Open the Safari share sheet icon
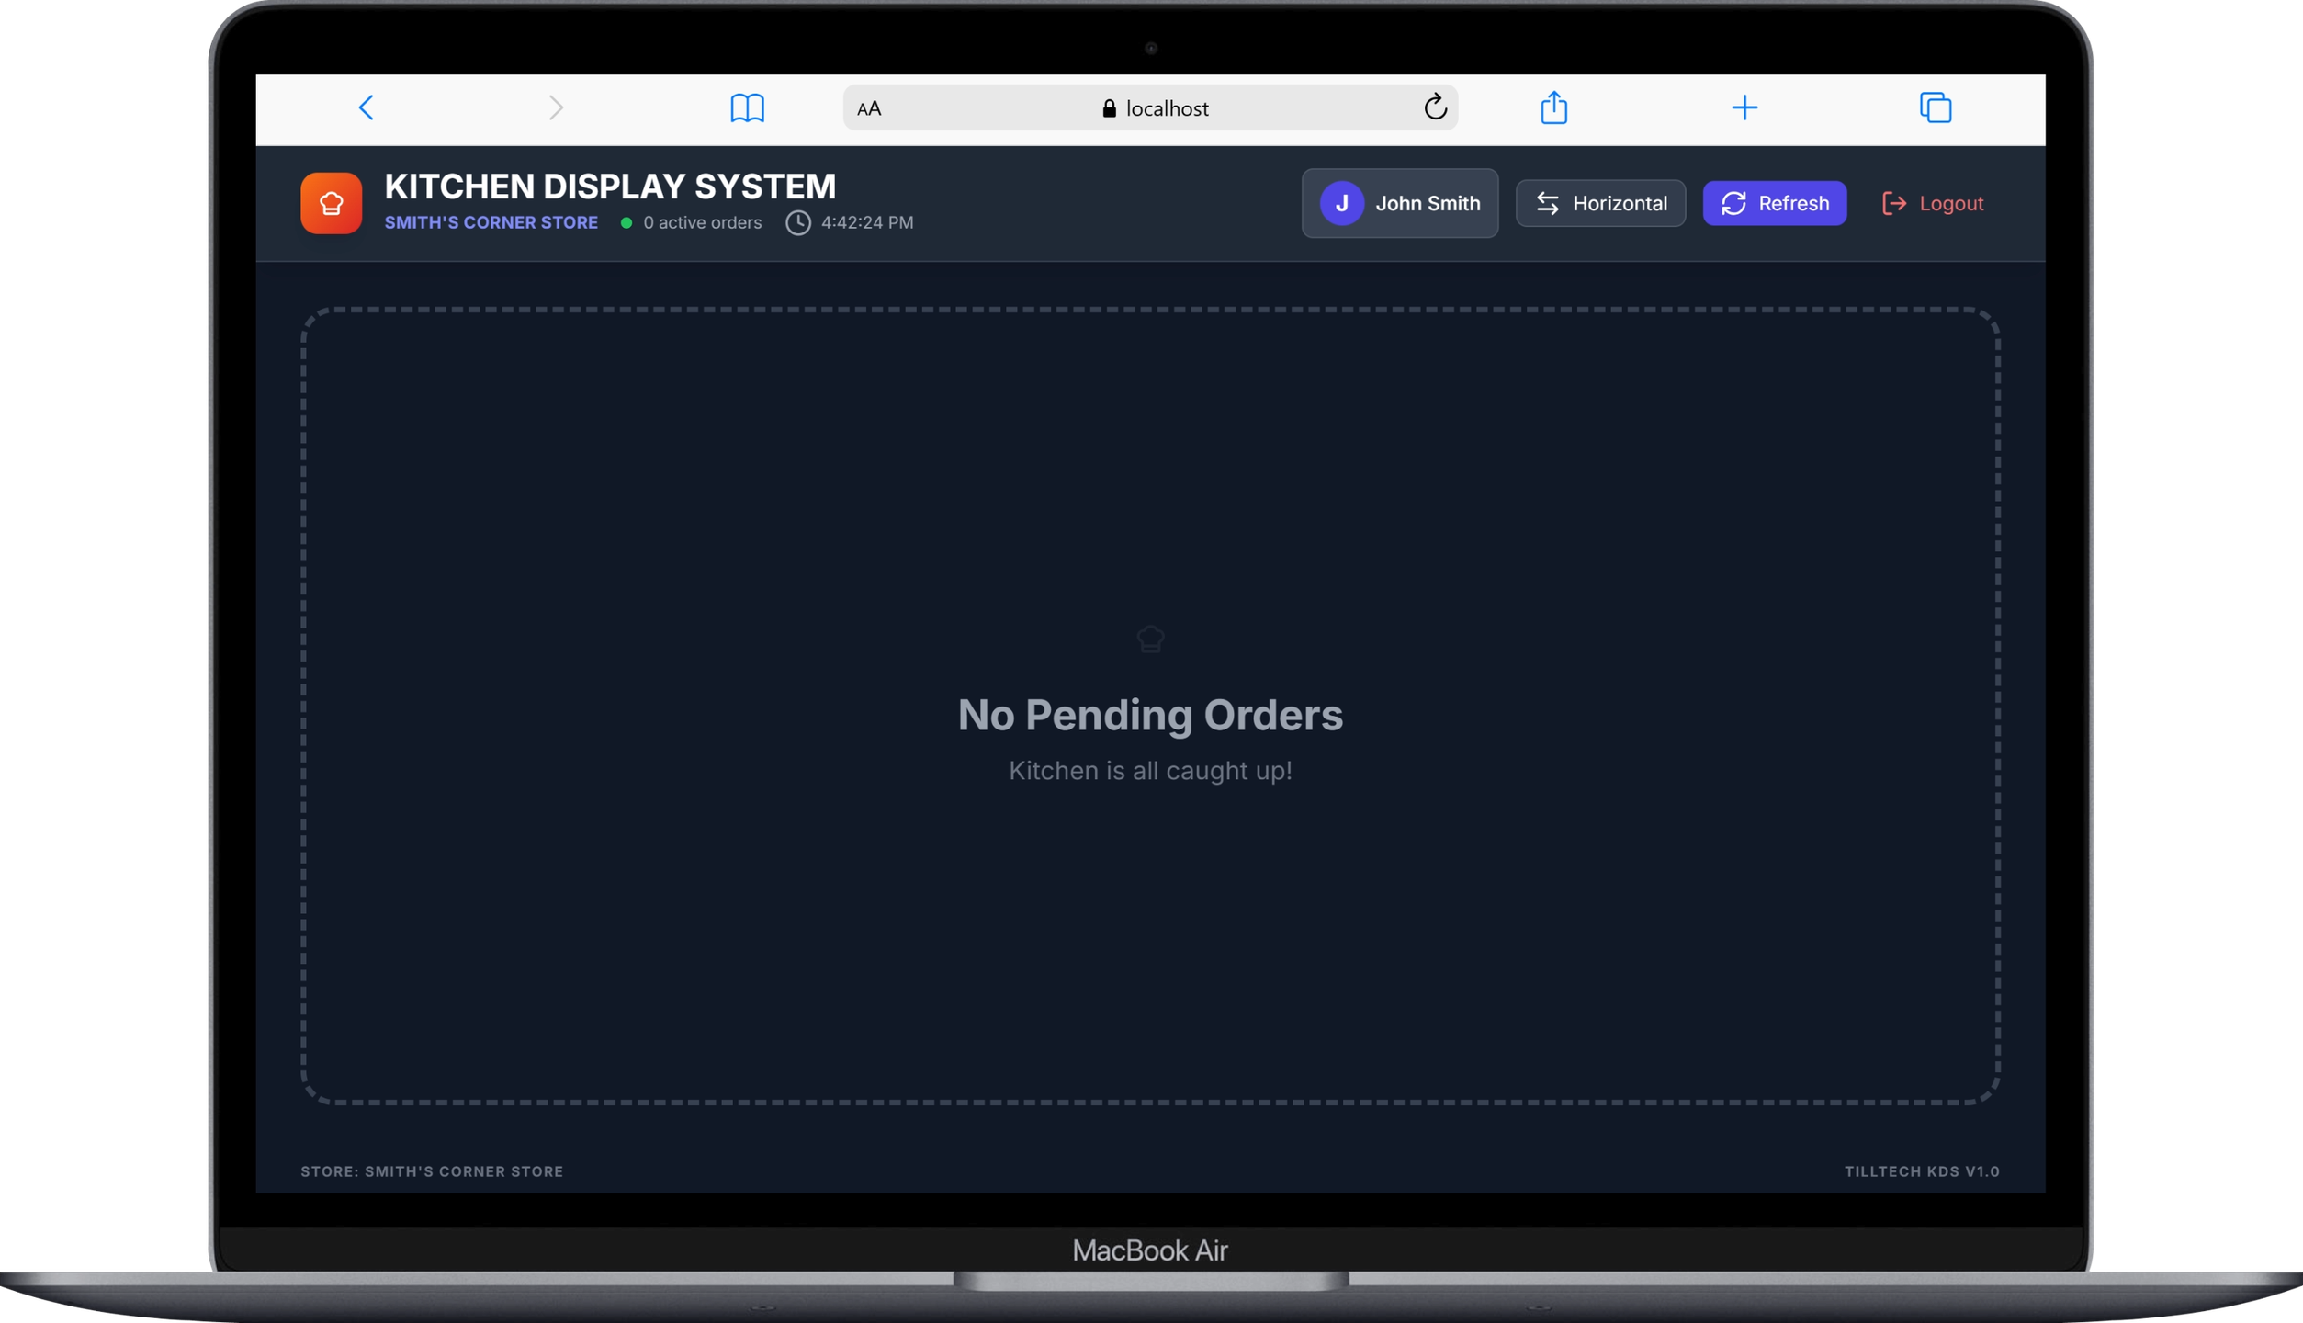Viewport: 2303px width, 1323px height. point(1553,107)
